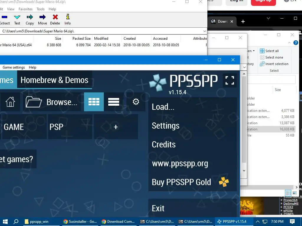Select the 4,077 KB file row

click(271, 111)
